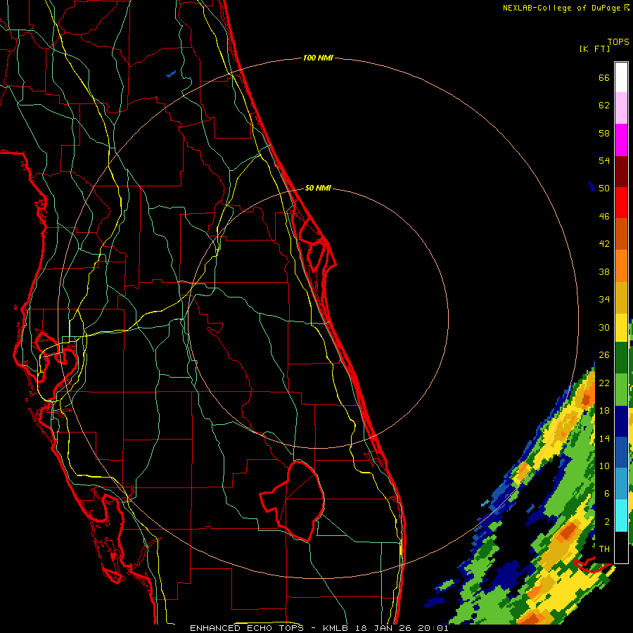Select the dark green legend color block
Viewport: 633px width, 633px height.
(621, 358)
